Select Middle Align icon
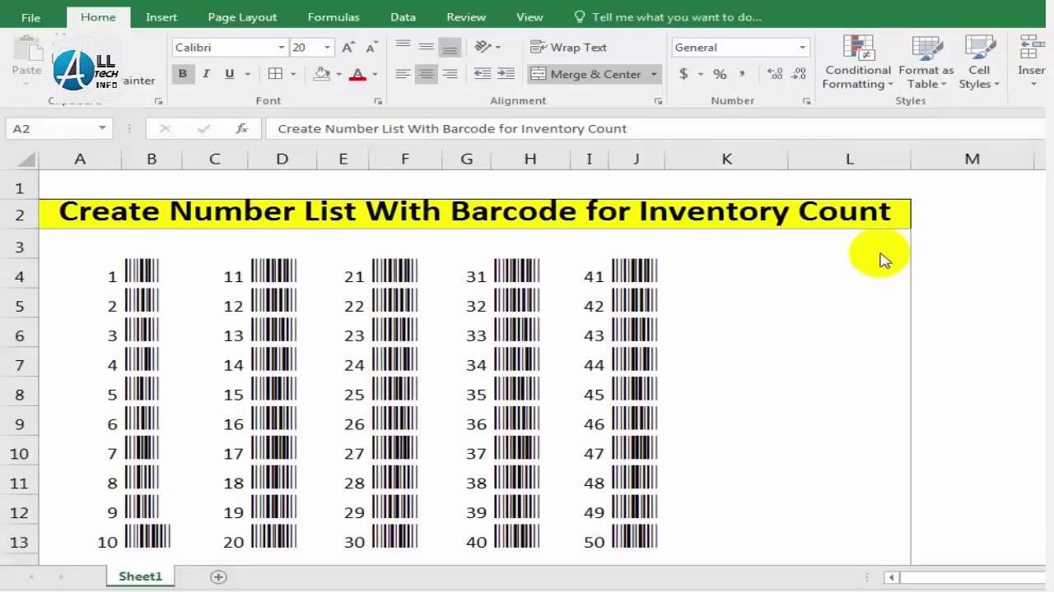The width and height of the screenshot is (1054, 592). coord(426,47)
